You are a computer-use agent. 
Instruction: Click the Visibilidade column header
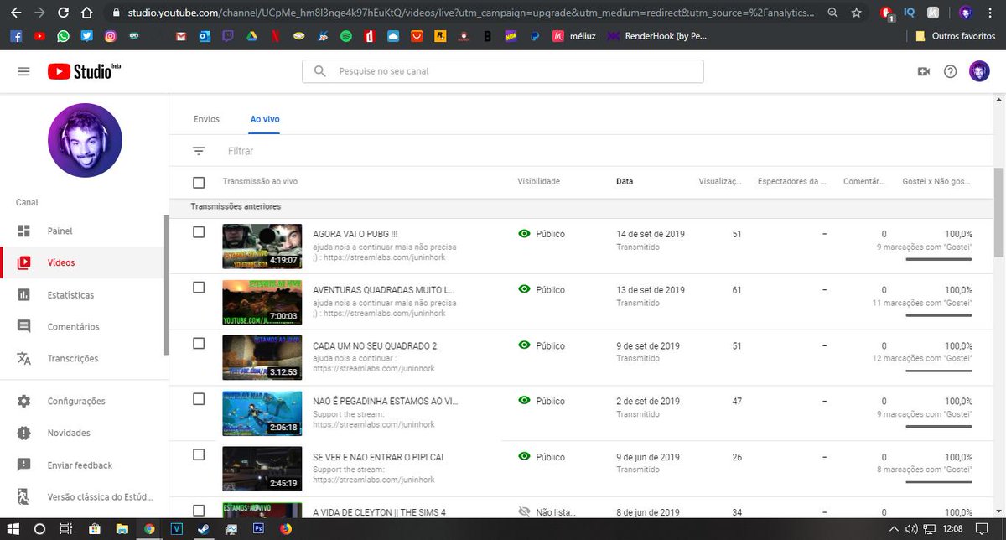[538, 182]
